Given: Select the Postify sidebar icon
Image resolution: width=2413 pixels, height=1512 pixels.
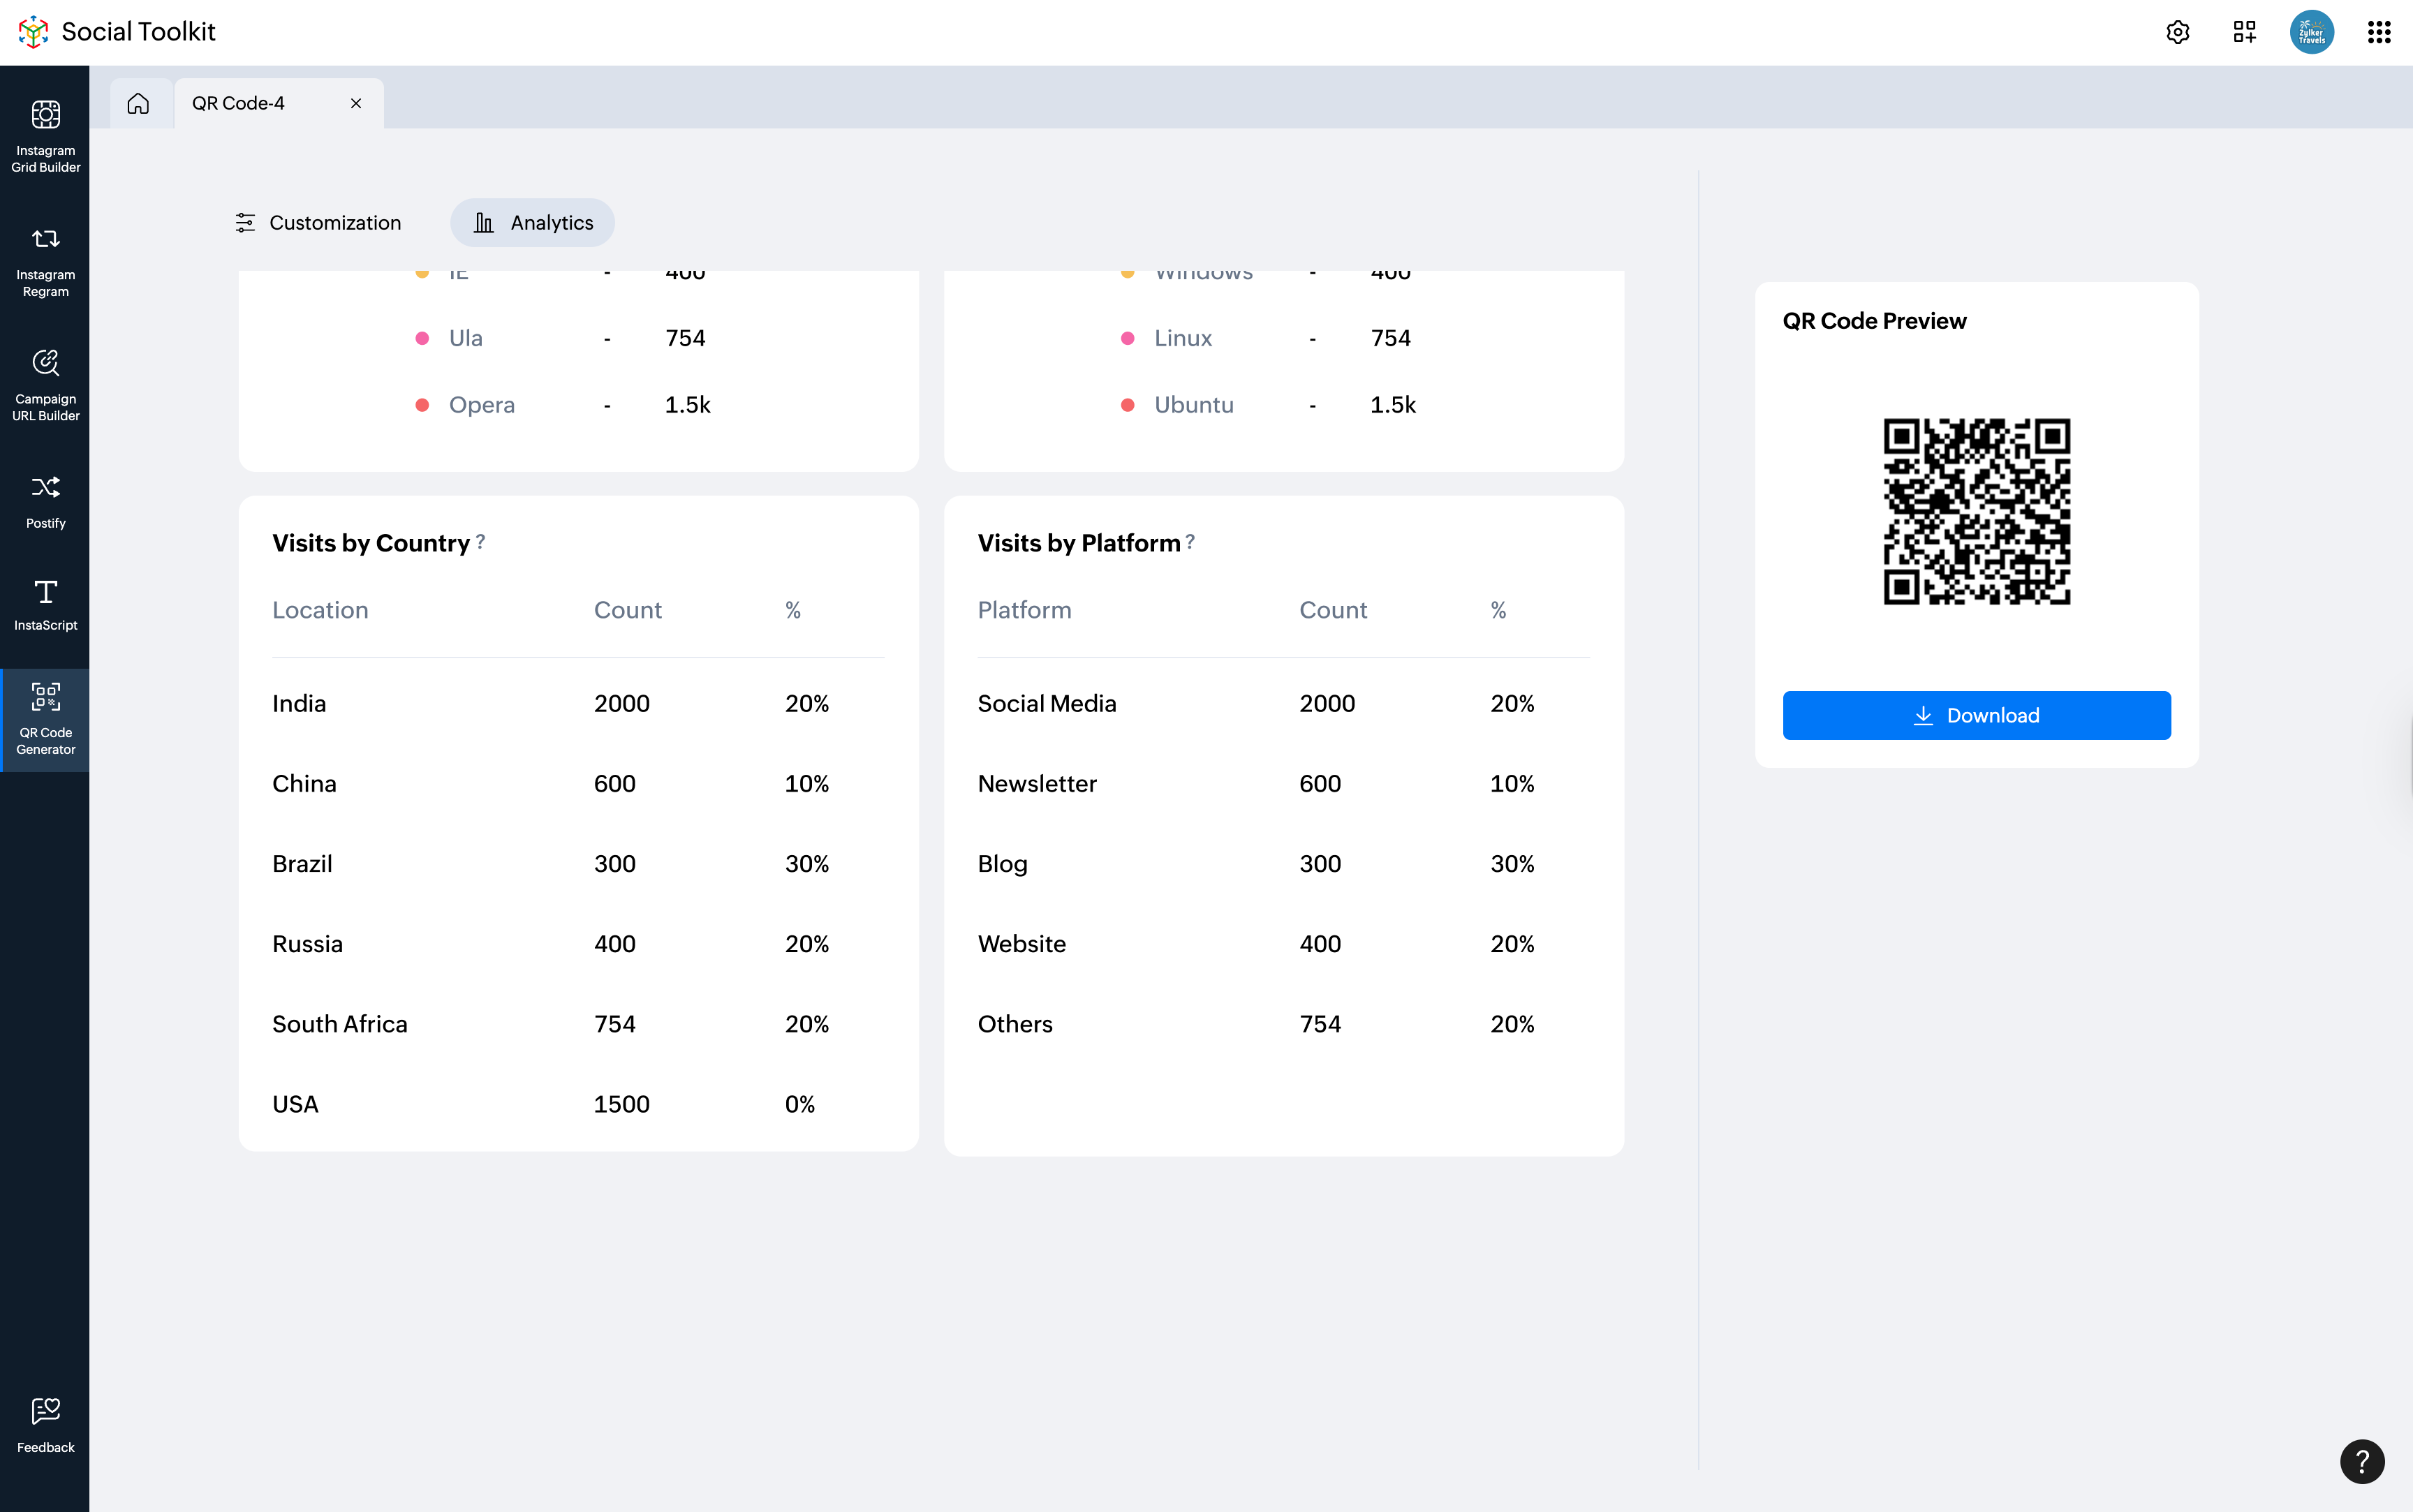Looking at the screenshot, I should click(x=45, y=500).
